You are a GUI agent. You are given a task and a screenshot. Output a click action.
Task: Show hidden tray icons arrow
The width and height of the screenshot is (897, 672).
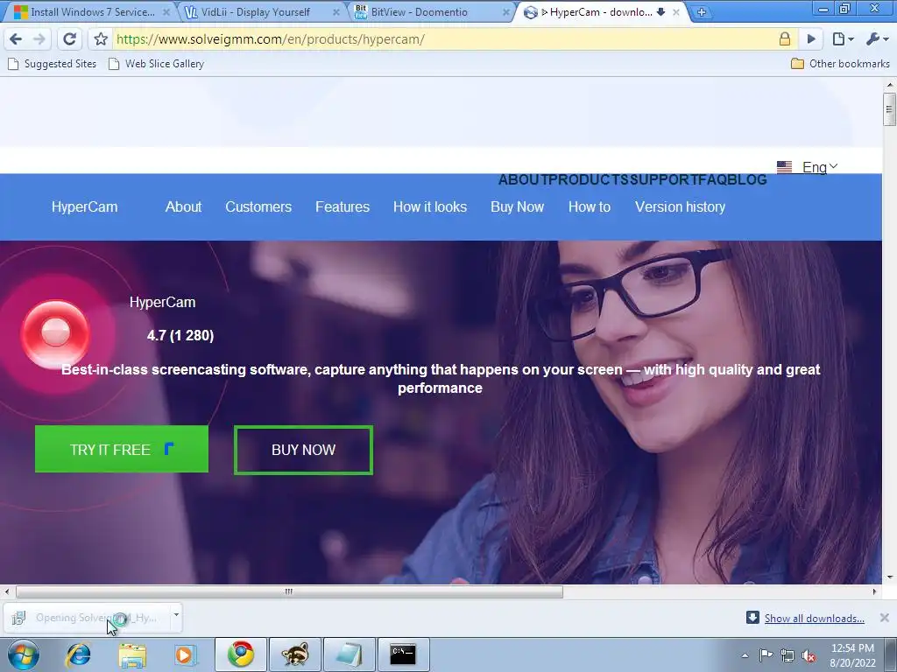(745, 655)
